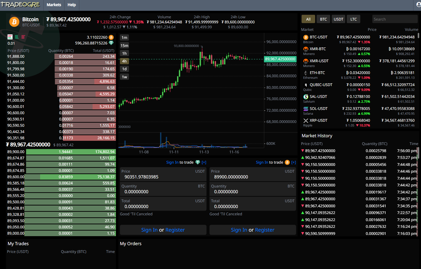This screenshot has height=269, width=421.
Task: Filter markets by All tab
Action: coord(308,19)
